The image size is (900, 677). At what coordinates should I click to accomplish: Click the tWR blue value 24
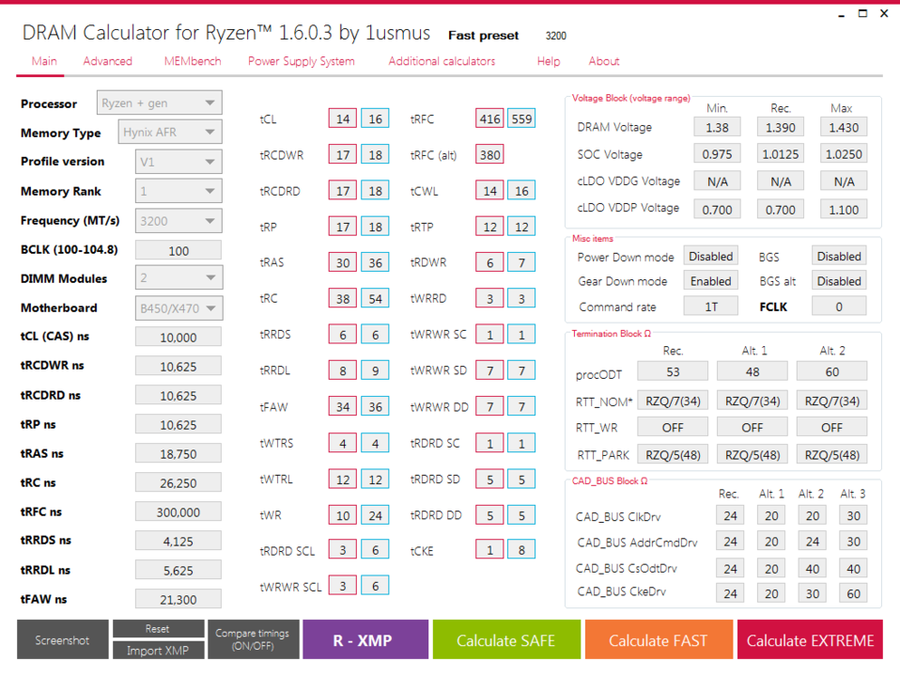pos(376,515)
